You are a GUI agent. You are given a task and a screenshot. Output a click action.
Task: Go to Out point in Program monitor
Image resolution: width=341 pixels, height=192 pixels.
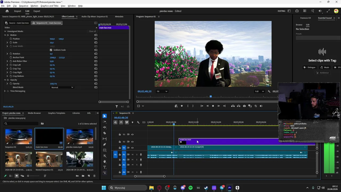(224, 106)
